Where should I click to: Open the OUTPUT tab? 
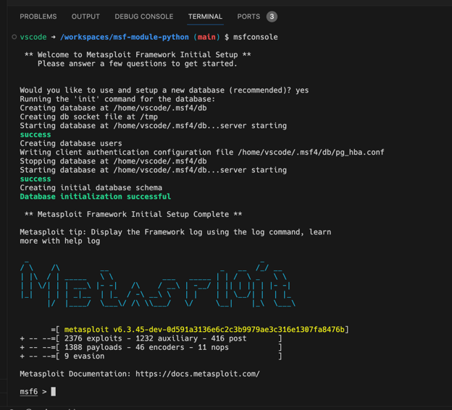pyautogui.click(x=85, y=17)
